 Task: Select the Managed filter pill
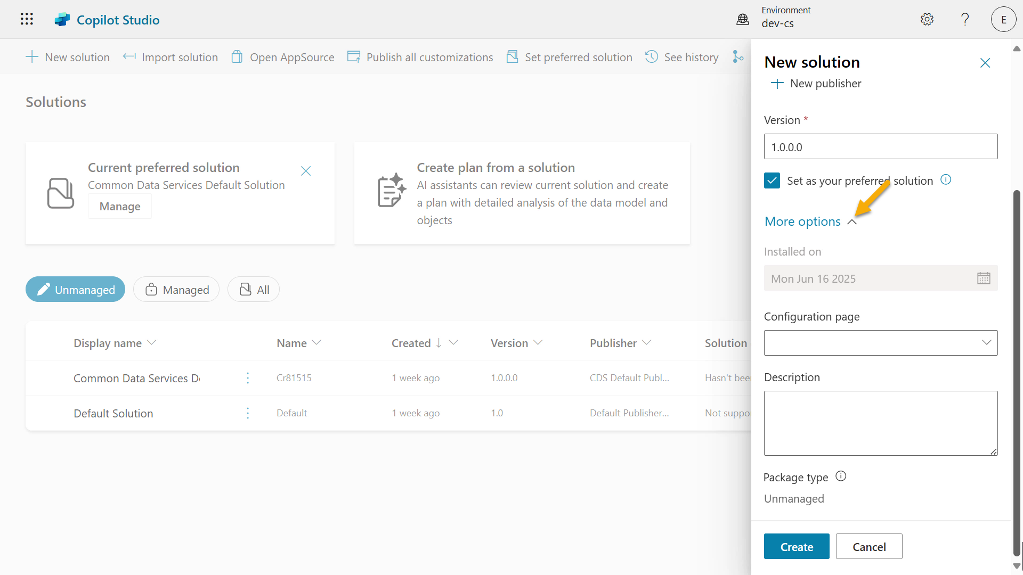pyautogui.click(x=176, y=289)
